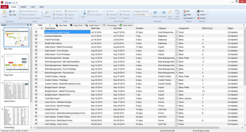Click the New Chart button

(126, 25)
